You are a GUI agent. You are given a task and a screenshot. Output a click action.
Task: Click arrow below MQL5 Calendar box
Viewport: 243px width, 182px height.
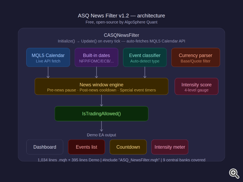pos(48,72)
